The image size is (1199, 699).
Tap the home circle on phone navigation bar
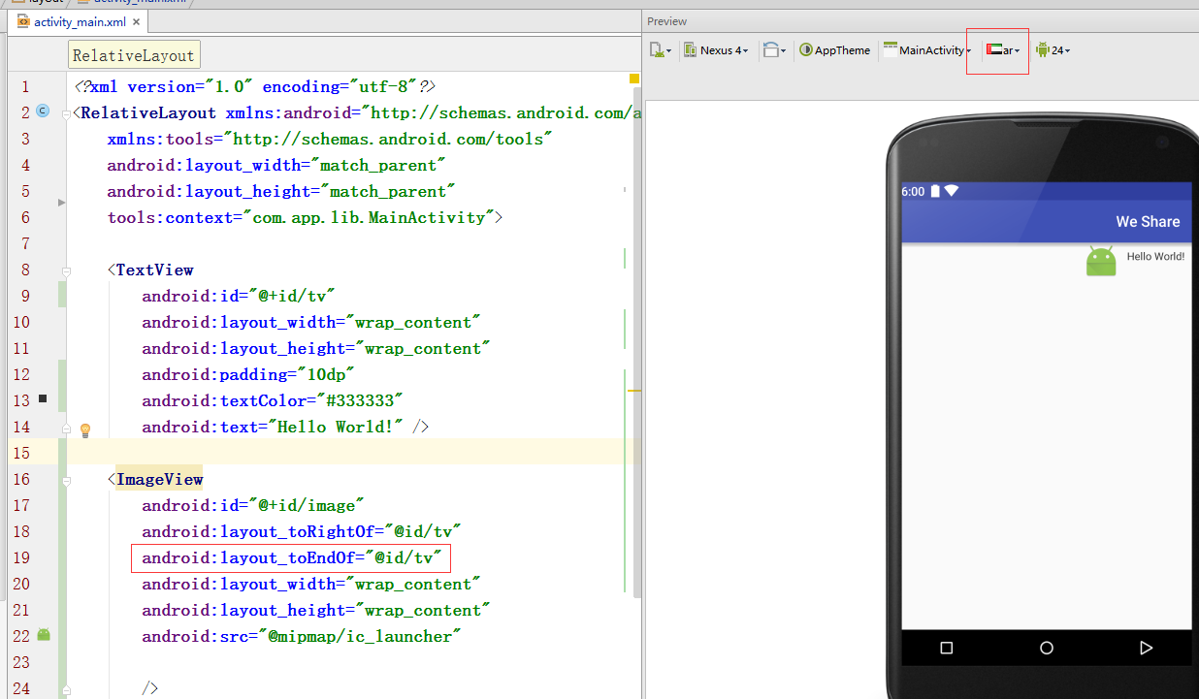(1046, 648)
